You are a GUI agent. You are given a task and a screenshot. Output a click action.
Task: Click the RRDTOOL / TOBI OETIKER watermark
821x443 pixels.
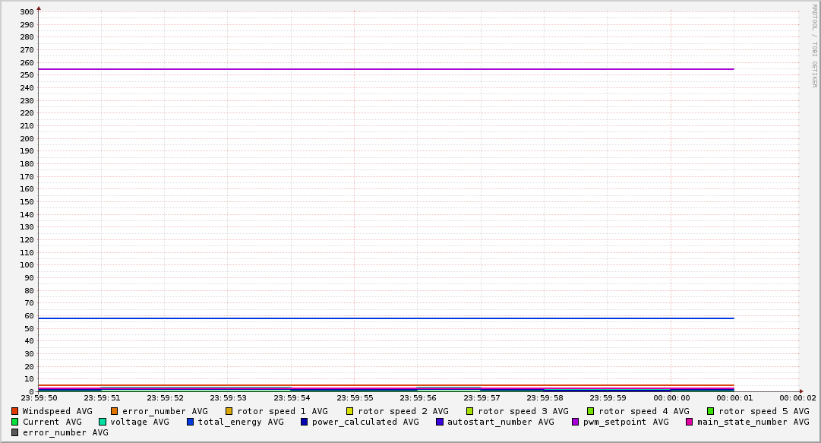click(x=814, y=46)
